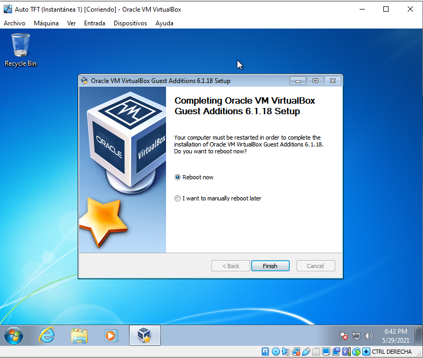Click the optical disc status icon
This screenshot has width=423, height=358.
pyautogui.click(x=275, y=352)
